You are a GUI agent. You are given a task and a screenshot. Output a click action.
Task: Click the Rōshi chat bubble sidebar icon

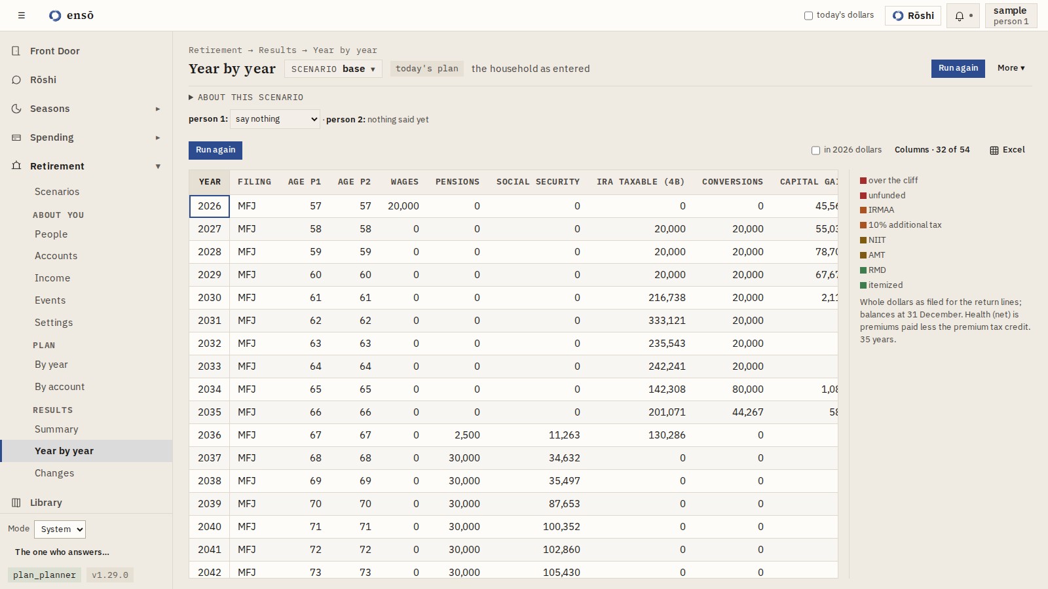pos(16,80)
